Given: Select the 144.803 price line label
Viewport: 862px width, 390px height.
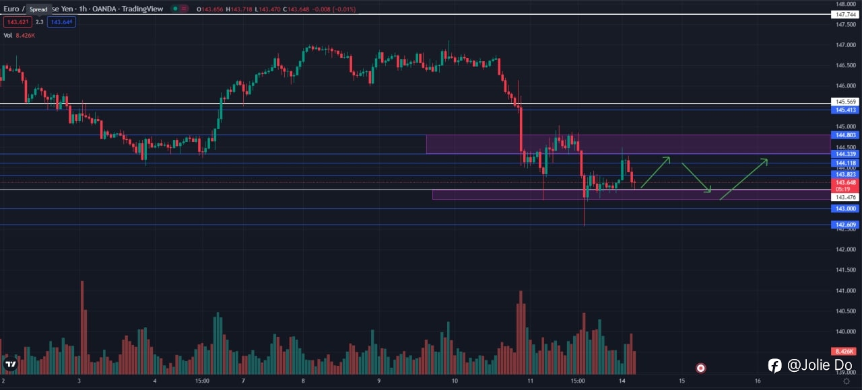Looking at the screenshot, I should click(x=846, y=134).
